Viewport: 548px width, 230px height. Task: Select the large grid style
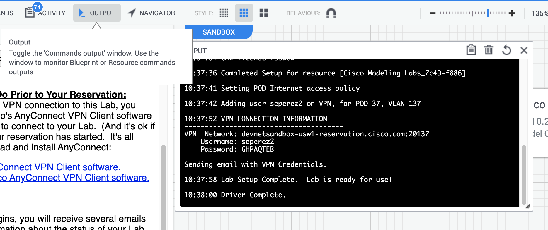point(264,13)
